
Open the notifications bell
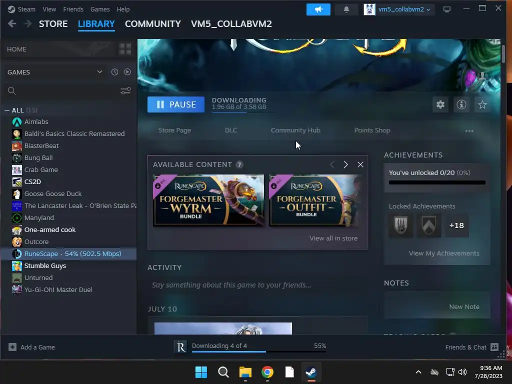(346, 9)
